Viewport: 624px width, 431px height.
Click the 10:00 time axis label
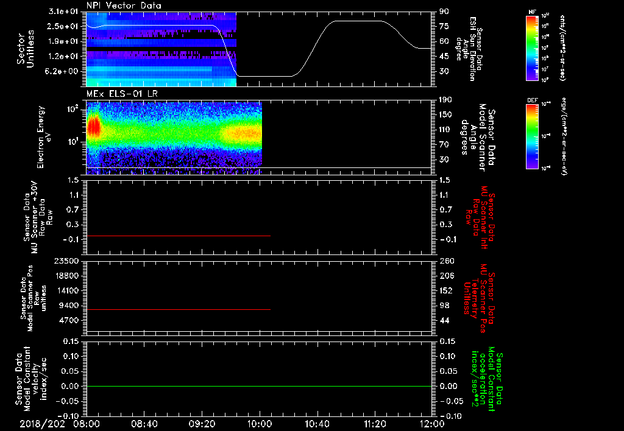[x=260, y=424]
